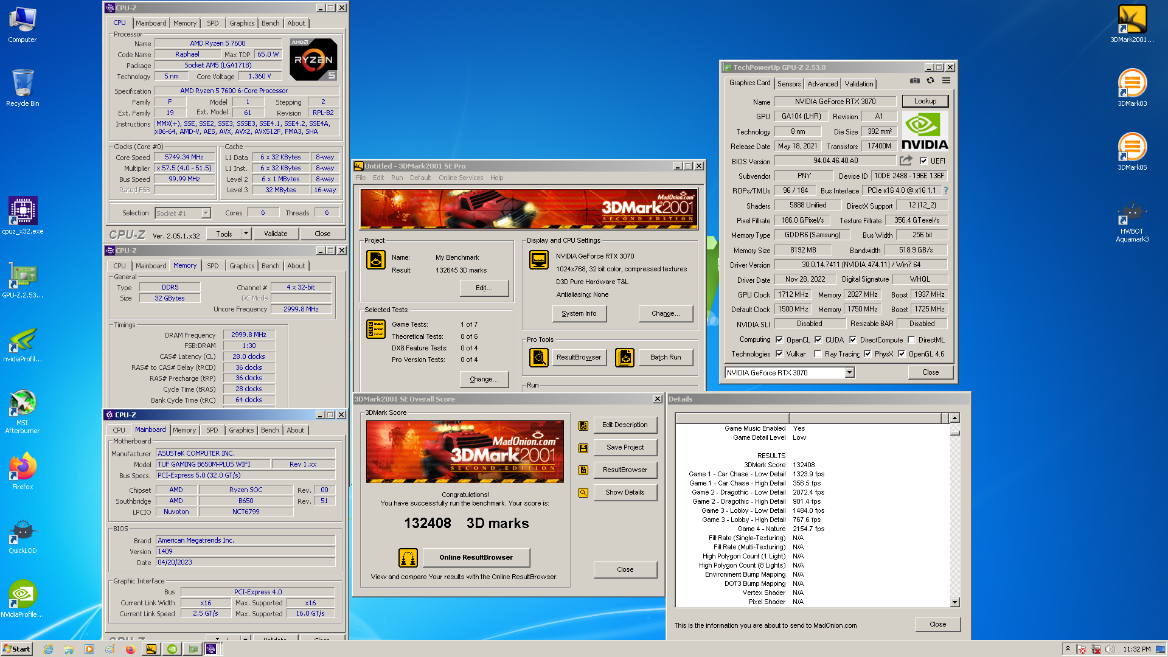
Task: Toggle the DirectCompute checkbox
Action: tap(853, 340)
